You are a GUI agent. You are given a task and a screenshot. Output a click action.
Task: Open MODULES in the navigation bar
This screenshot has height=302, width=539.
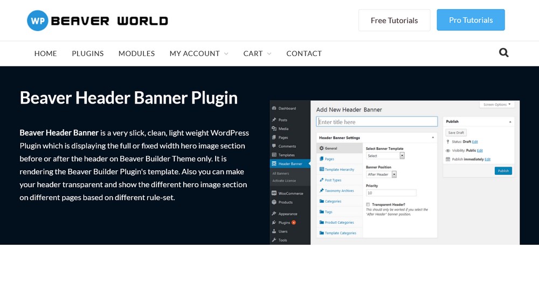pyautogui.click(x=136, y=53)
